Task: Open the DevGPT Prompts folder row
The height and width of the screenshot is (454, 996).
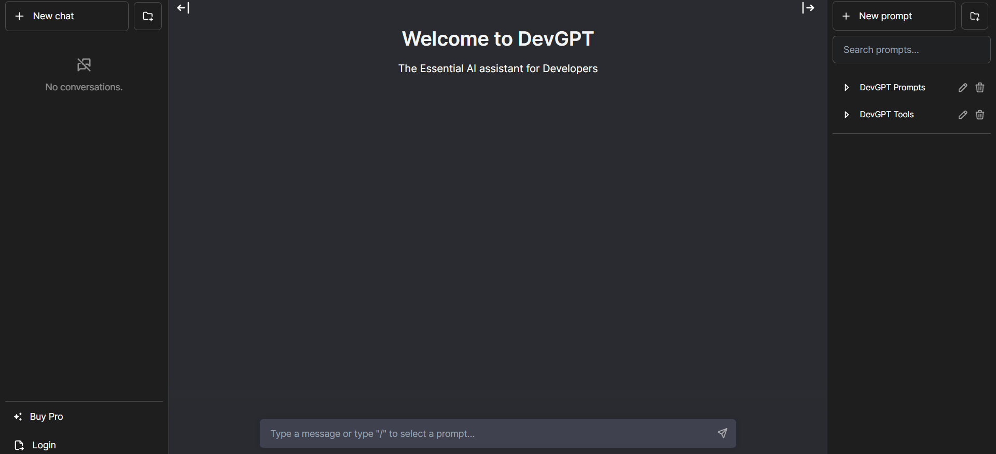Action: (911, 88)
